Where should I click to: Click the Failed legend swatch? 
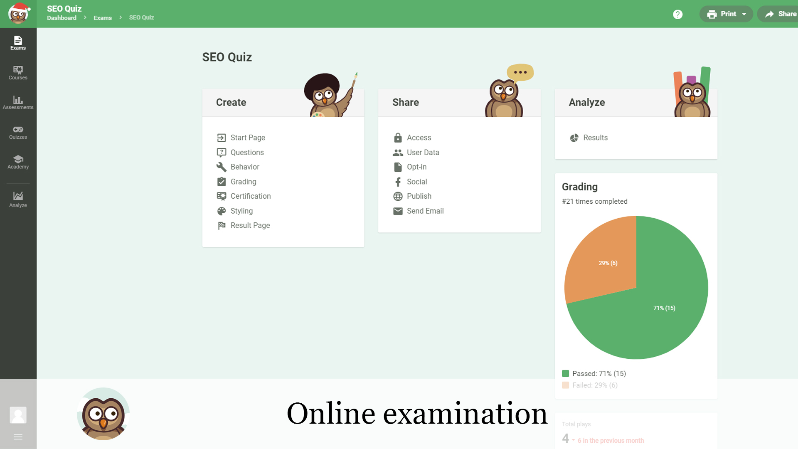click(565, 385)
